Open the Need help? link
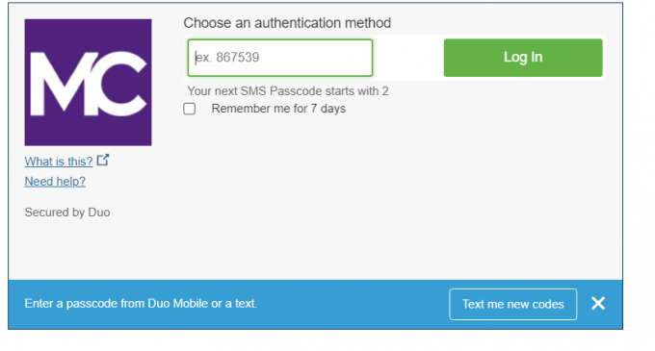This screenshot has width=655, height=351. coord(55,182)
